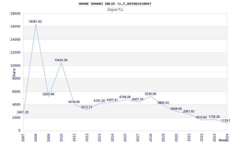This screenshot has height=143, width=230.
Task: Click the 2019 x-axis year label
Action: tap(163, 138)
